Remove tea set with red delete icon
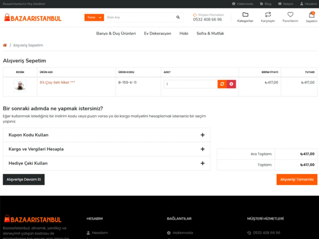The height and width of the screenshot is (239, 319). [x=231, y=84]
